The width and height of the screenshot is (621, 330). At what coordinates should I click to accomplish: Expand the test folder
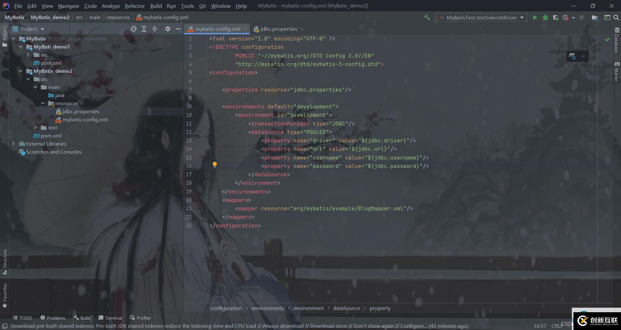[x=35, y=127]
